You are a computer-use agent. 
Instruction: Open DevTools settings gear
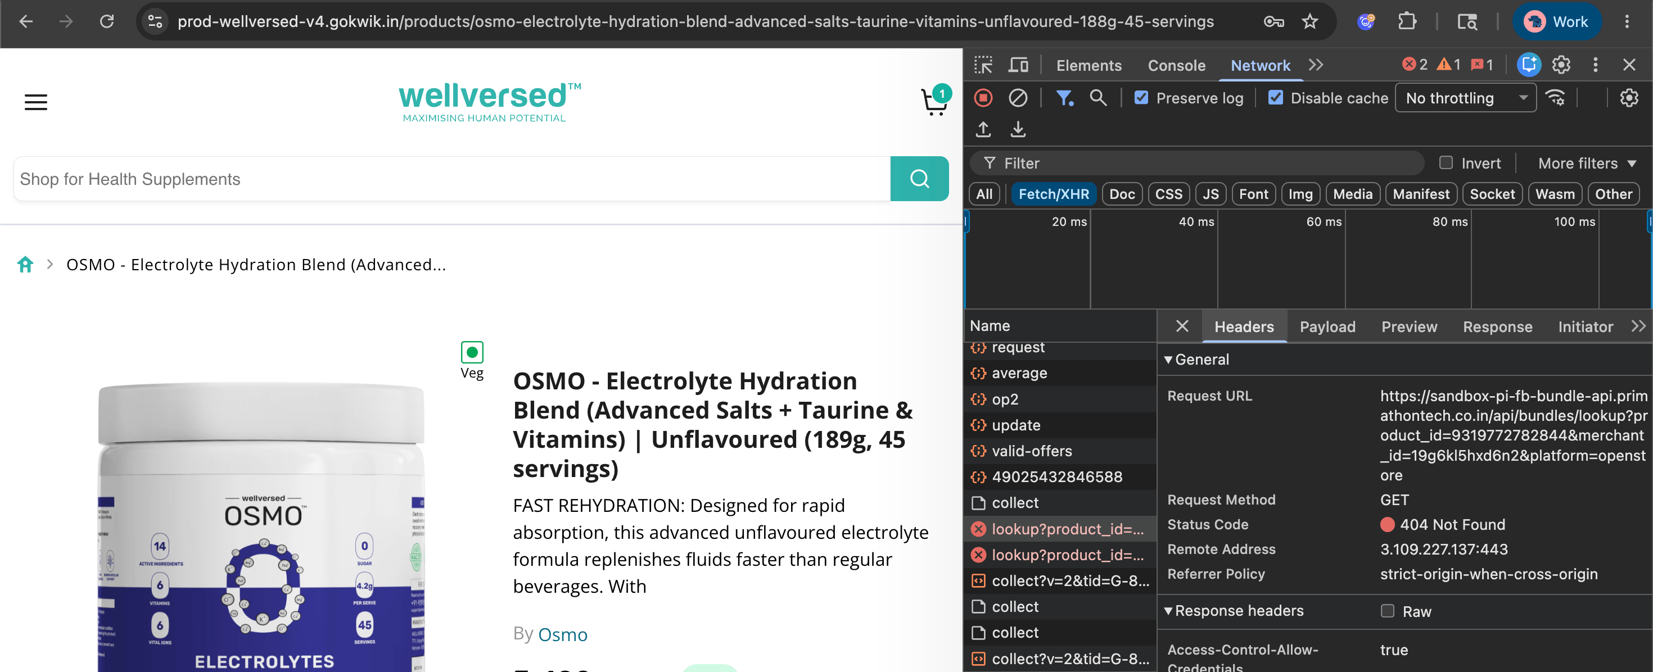(x=1561, y=65)
